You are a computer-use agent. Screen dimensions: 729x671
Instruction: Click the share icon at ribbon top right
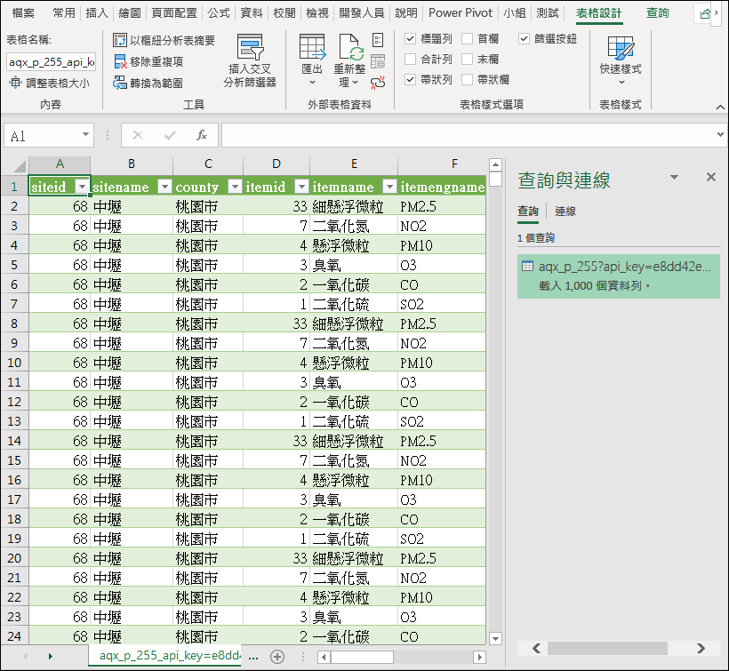(x=705, y=13)
